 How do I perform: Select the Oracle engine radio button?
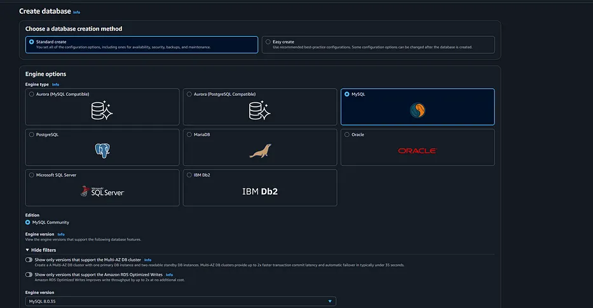point(347,135)
